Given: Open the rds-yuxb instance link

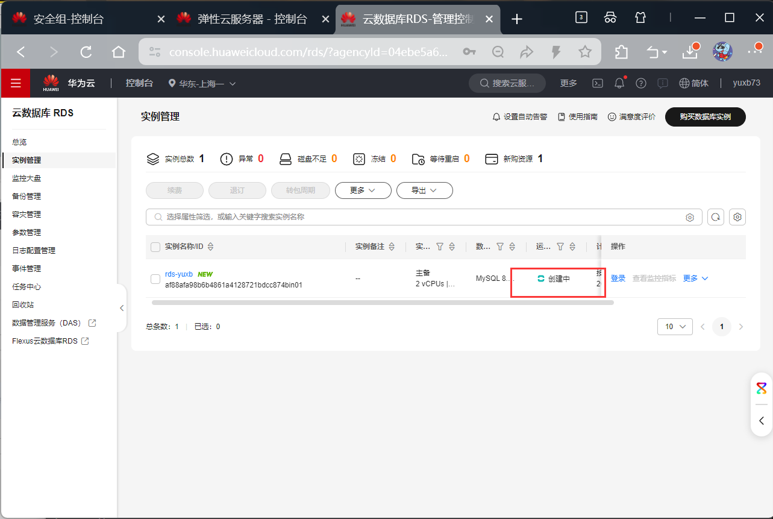Looking at the screenshot, I should click(x=178, y=274).
